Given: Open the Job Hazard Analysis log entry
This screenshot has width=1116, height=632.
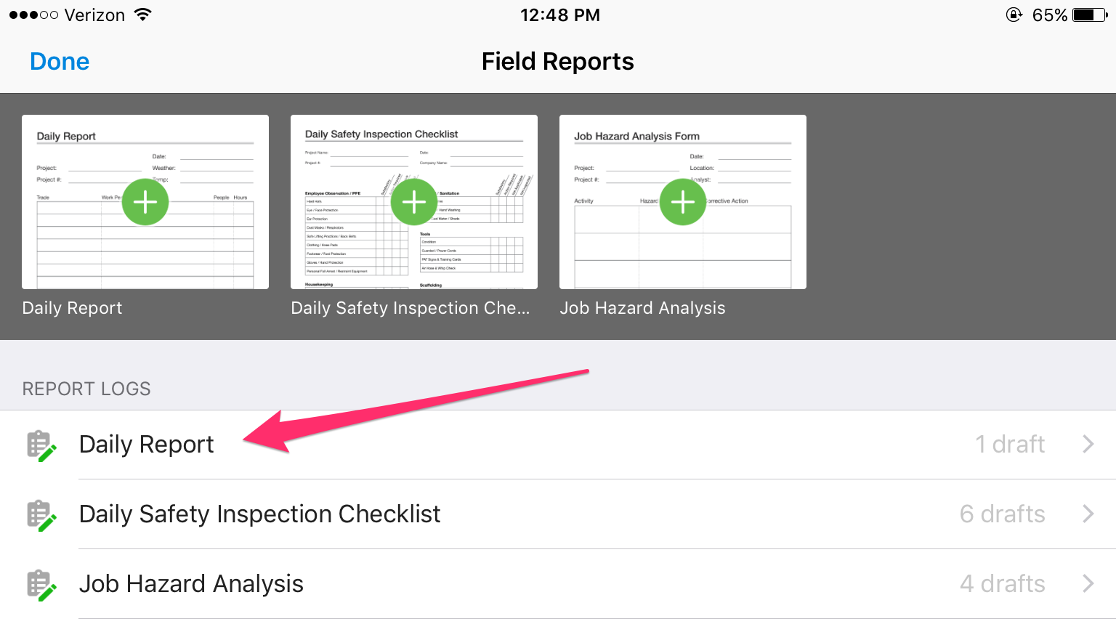Looking at the screenshot, I should (x=558, y=584).
